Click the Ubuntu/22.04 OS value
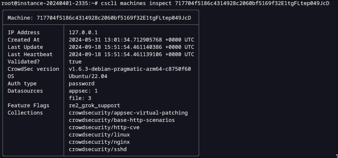The image size is (338, 158). [x=88, y=76]
